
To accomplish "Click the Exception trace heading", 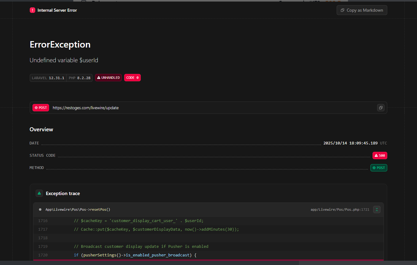I will pyautogui.click(x=63, y=193).
